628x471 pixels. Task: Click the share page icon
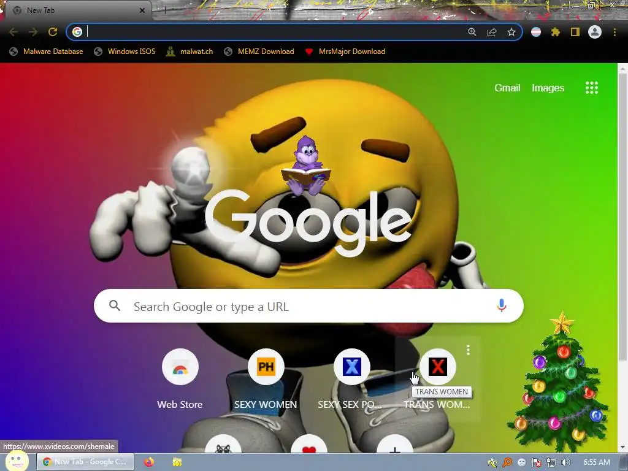(x=492, y=32)
